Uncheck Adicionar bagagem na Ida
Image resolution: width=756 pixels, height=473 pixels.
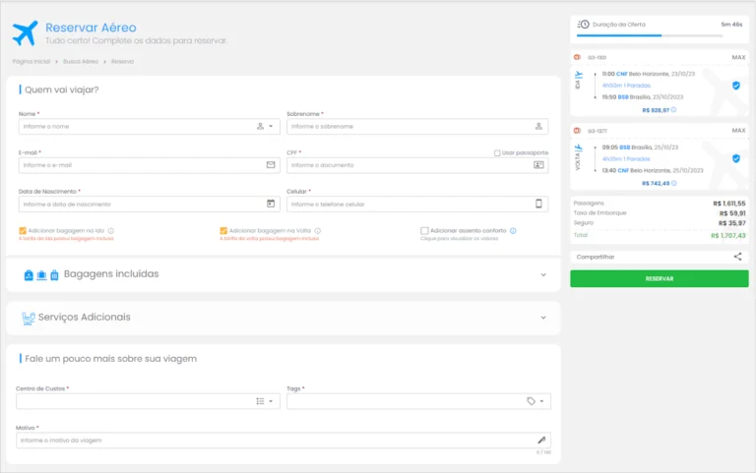point(23,230)
